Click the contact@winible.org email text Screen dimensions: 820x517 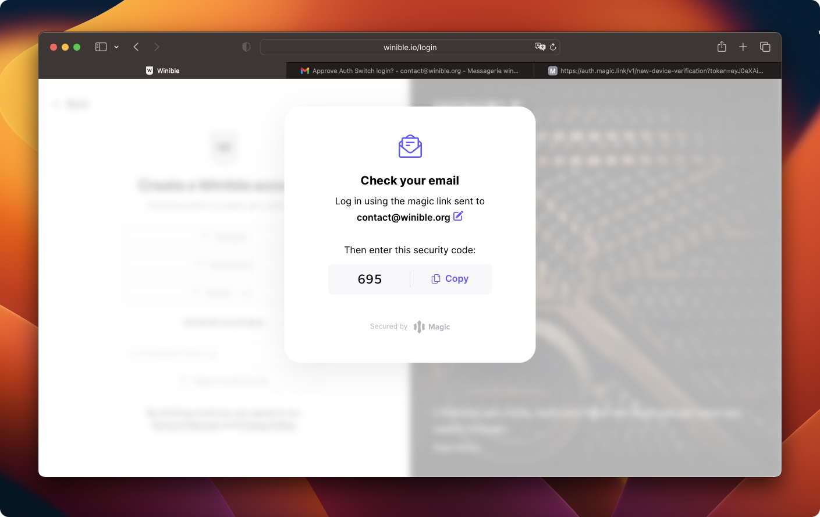[403, 217]
